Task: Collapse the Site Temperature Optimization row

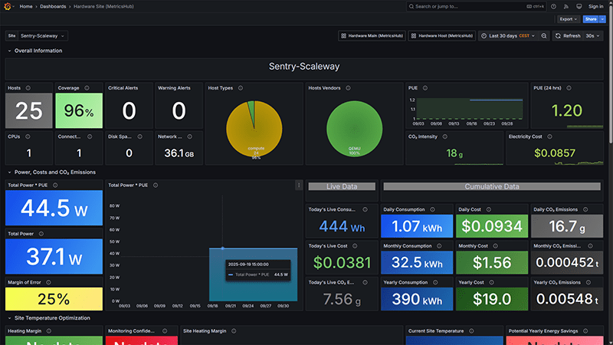Action: pyautogui.click(x=10, y=317)
